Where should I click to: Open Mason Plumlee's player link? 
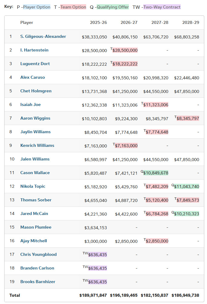(x=36, y=227)
